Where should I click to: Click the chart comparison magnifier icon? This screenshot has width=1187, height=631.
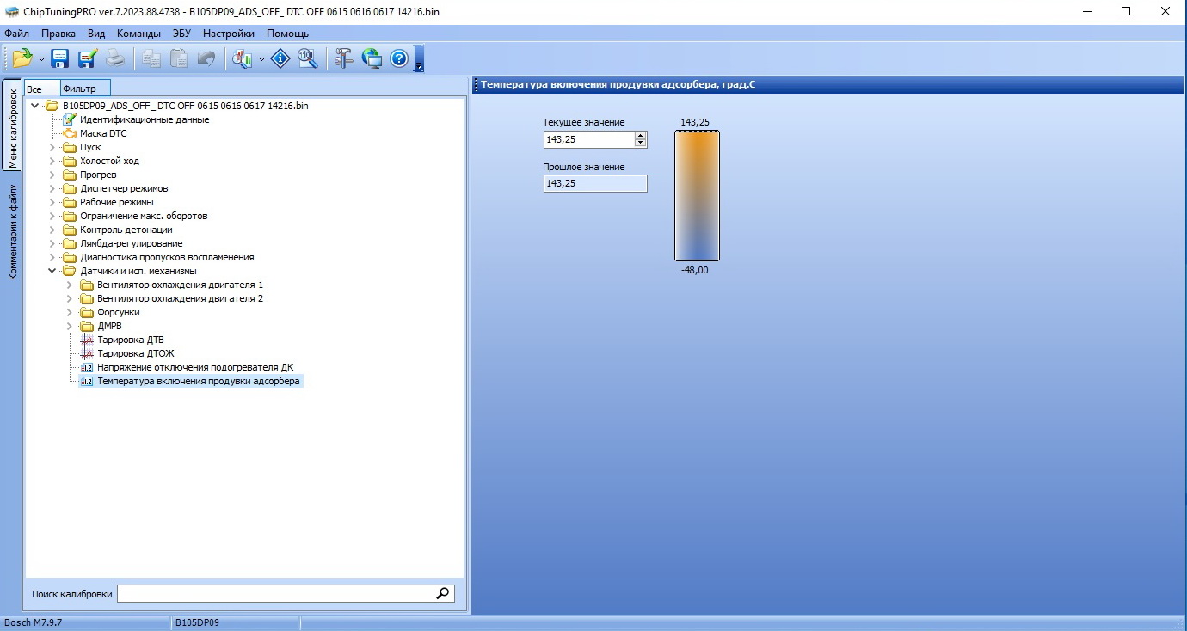pos(242,58)
